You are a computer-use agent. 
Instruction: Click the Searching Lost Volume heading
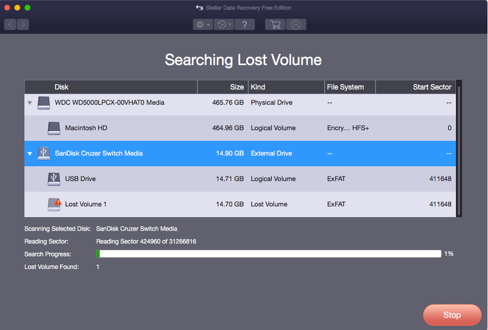point(243,60)
